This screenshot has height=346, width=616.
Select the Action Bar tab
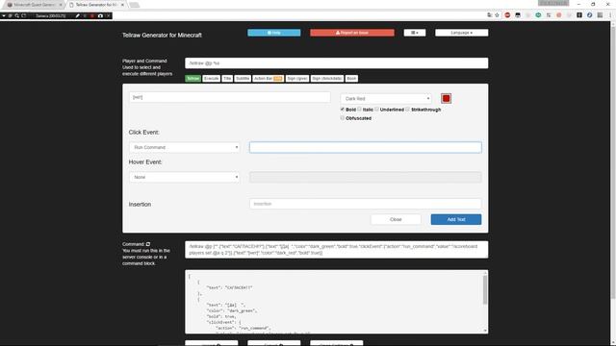[268, 79]
